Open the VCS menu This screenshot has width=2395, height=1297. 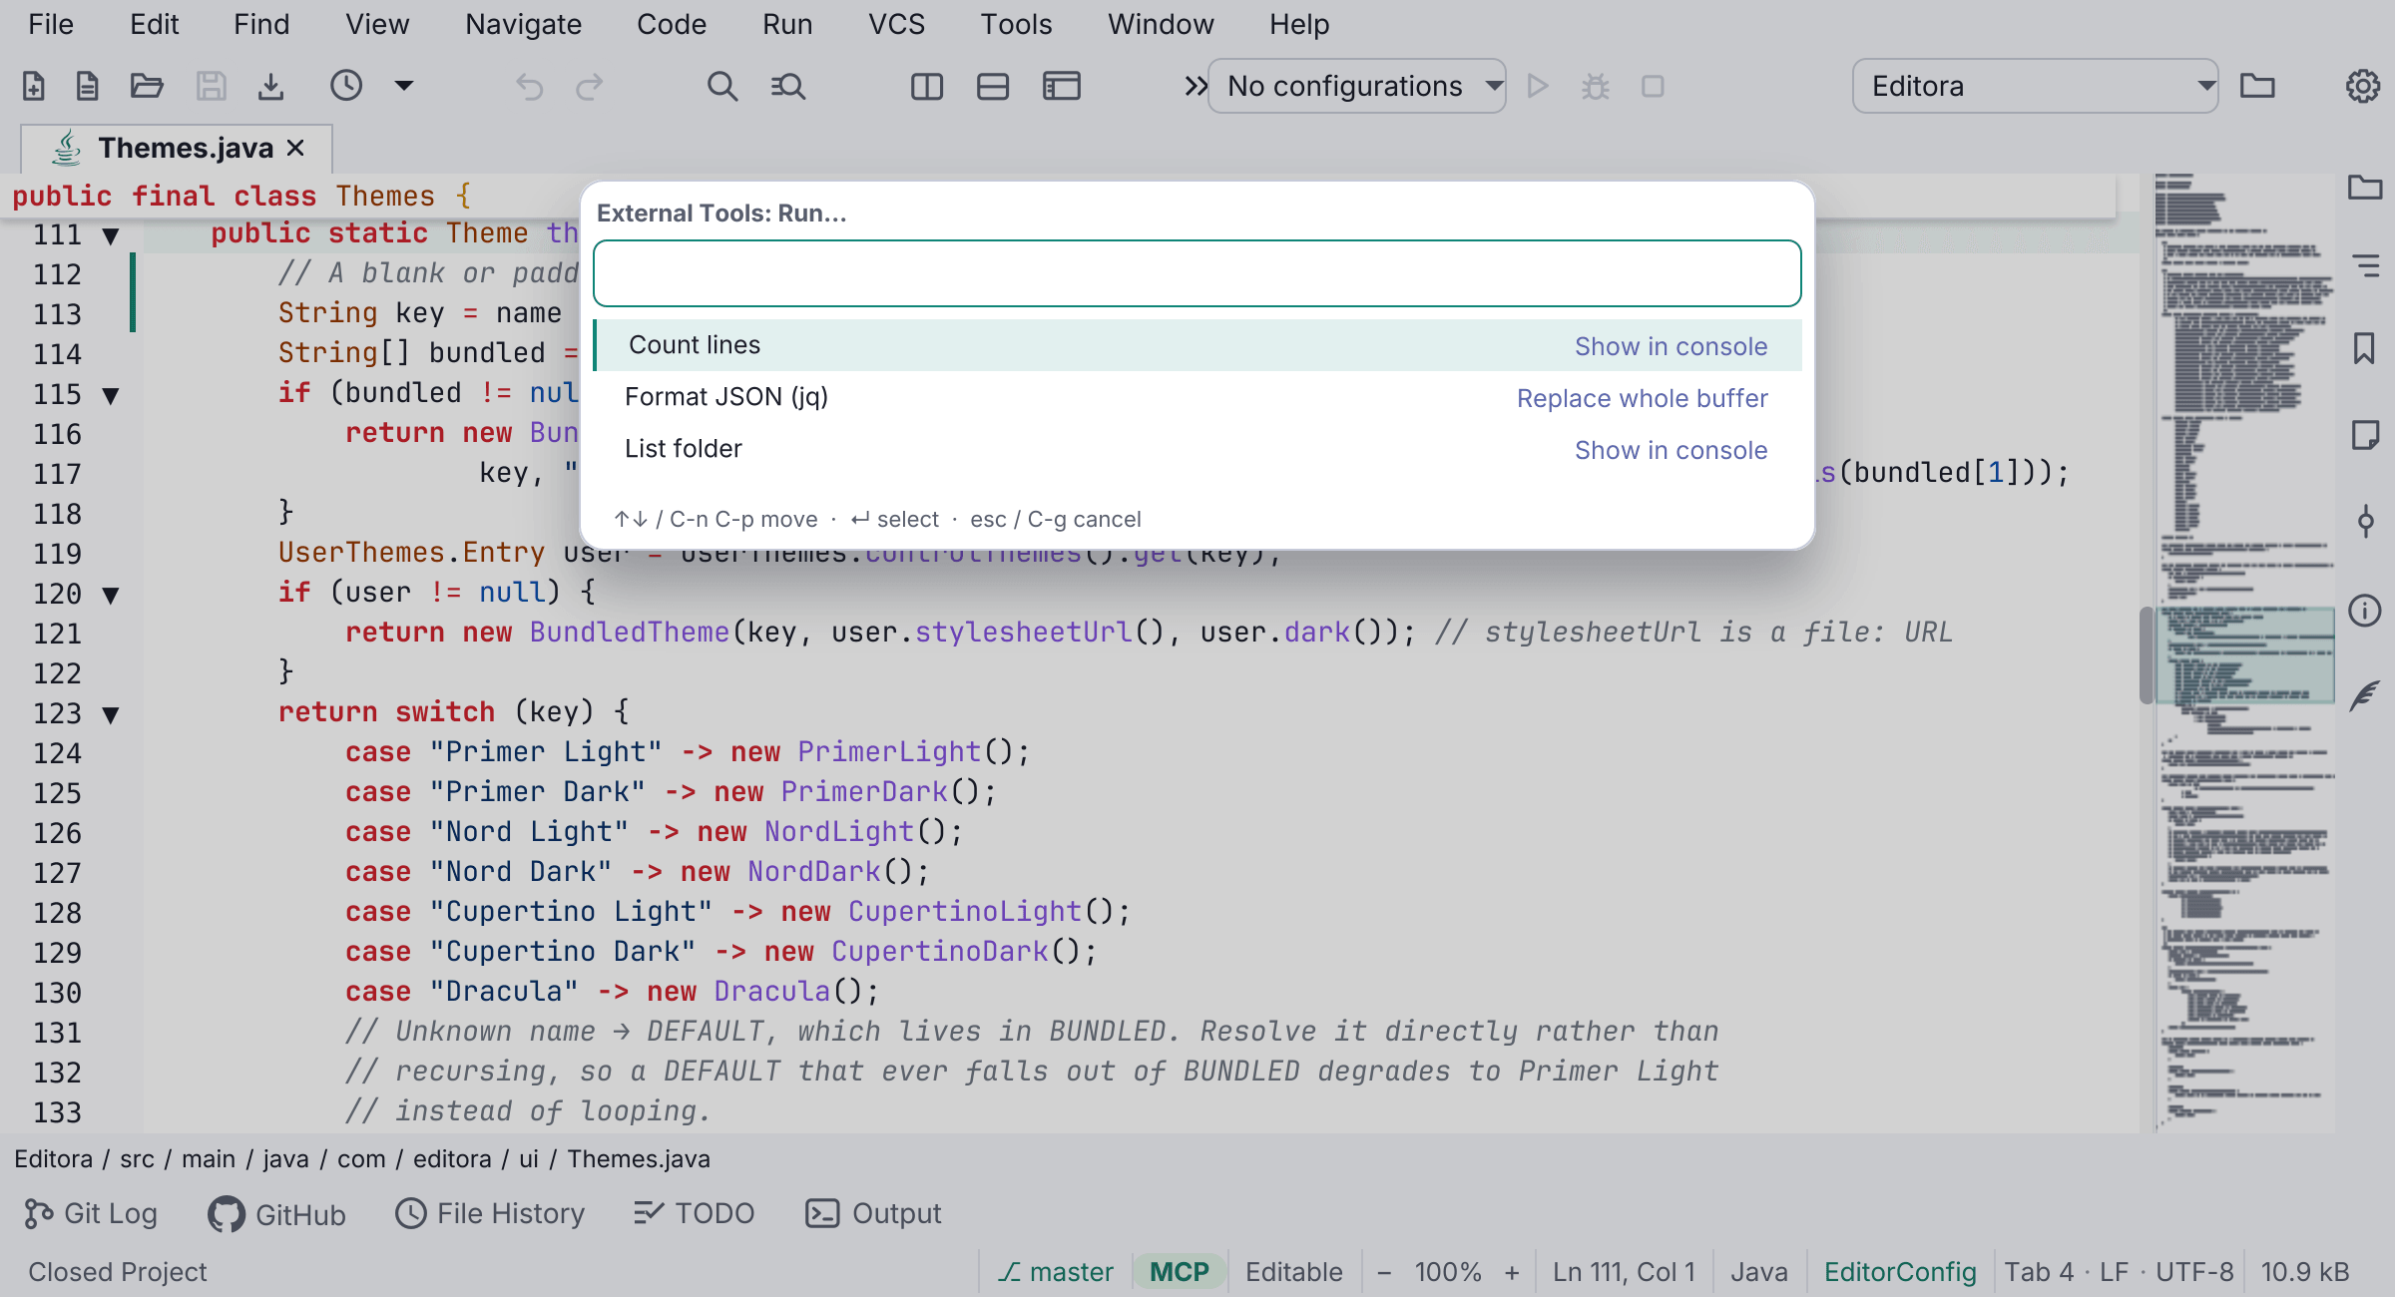(x=896, y=24)
